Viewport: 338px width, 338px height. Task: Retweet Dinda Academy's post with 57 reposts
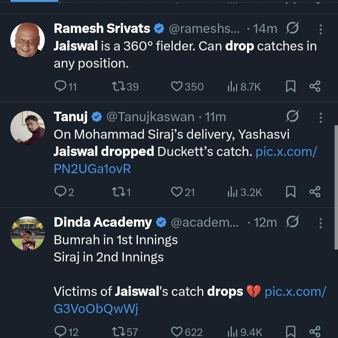click(118, 332)
